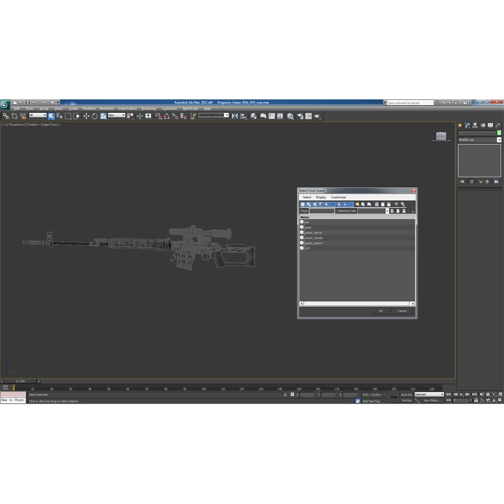Screen dimensions: 504x504
Task: Toggle Display Shapes filter in dialog
Action: (308, 204)
